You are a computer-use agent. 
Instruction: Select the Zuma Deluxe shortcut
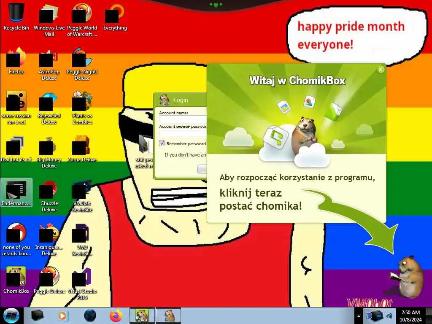82,149
